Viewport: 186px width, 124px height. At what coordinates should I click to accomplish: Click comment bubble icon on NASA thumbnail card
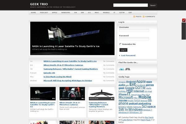click(x=53, y=99)
